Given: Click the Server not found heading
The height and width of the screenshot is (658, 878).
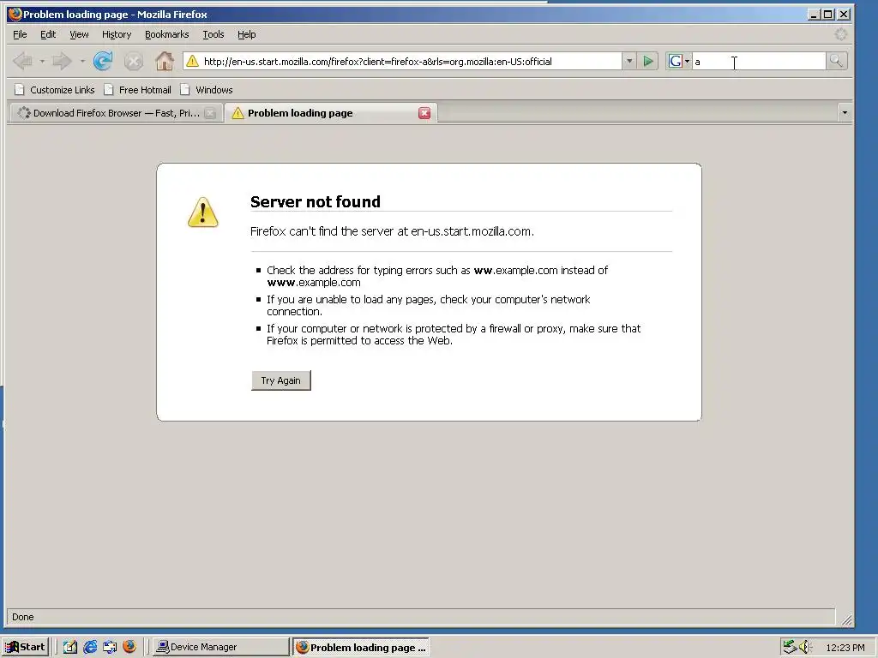Looking at the screenshot, I should coord(316,201).
